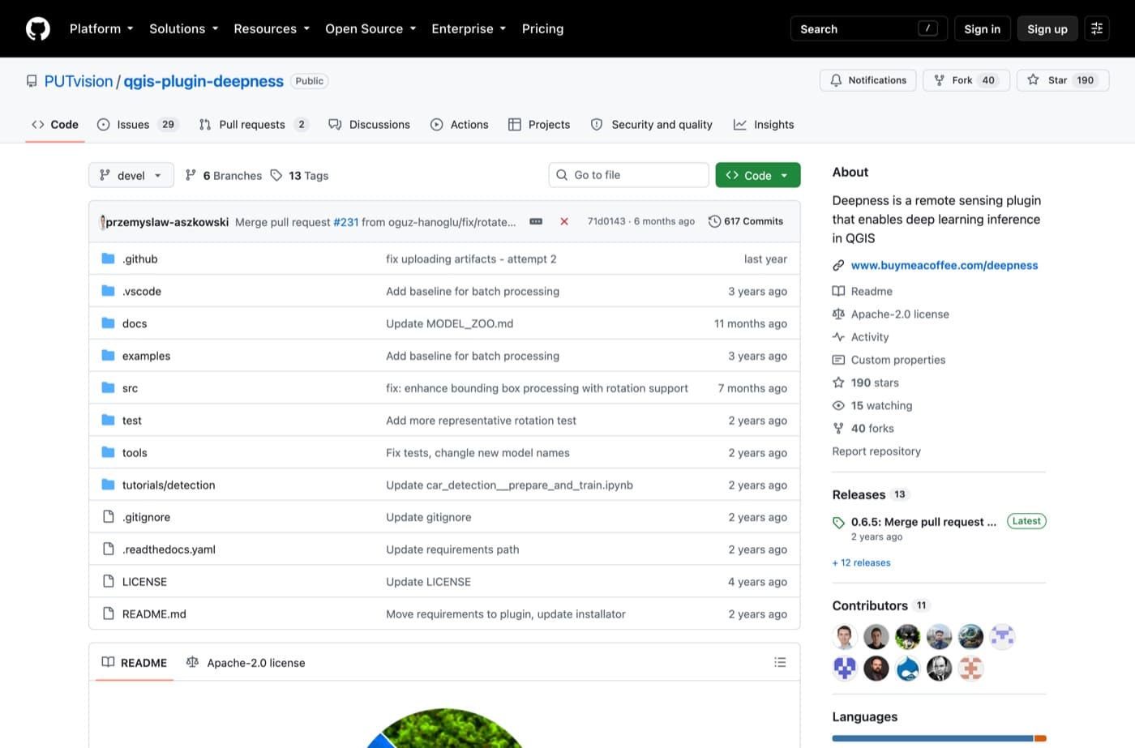Click the failed status X icon
This screenshot has width=1135, height=748.
564,221
